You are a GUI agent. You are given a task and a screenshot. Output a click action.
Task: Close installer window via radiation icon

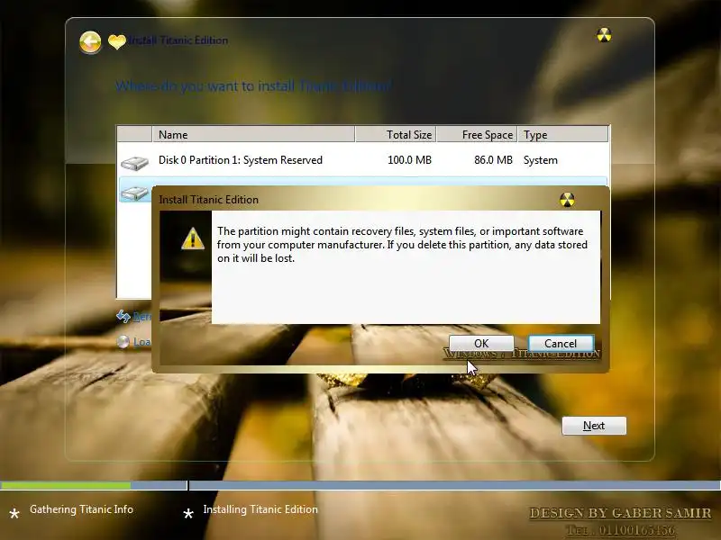tap(604, 35)
